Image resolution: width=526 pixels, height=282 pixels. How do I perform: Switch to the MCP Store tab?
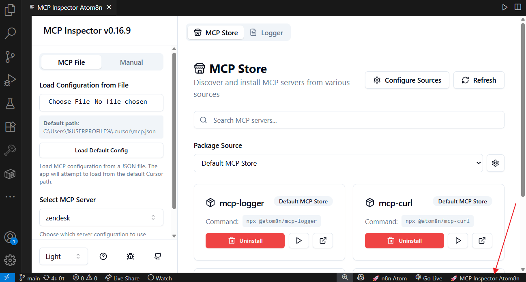216,33
